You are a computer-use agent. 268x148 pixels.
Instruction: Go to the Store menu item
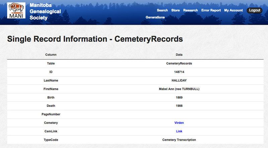[x=176, y=10]
